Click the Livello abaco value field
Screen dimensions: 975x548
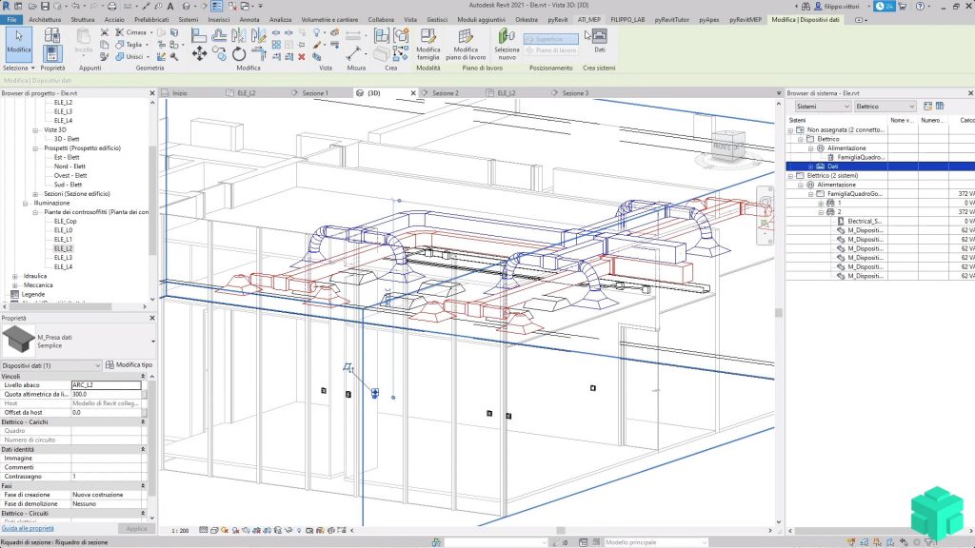[x=106, y=385]
